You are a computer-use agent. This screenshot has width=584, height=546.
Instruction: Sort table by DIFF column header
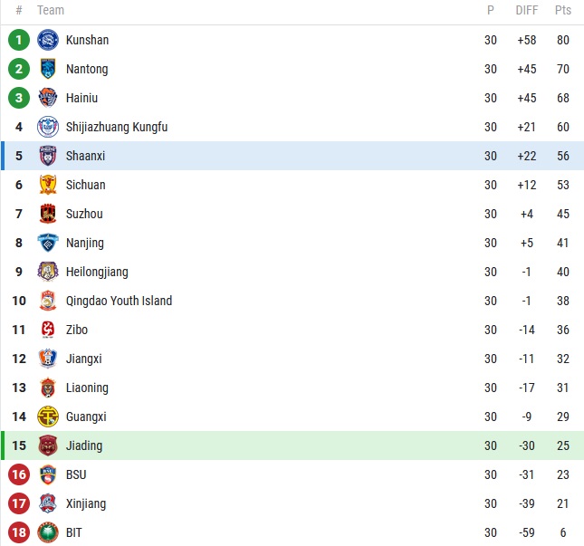[527, 11]
